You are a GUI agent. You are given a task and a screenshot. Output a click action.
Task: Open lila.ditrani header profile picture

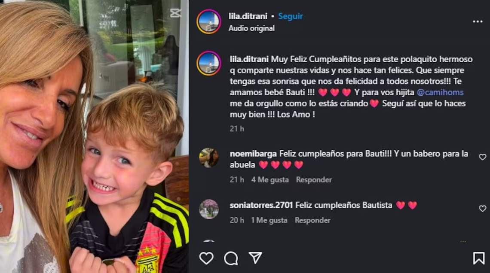coord(209,21)
